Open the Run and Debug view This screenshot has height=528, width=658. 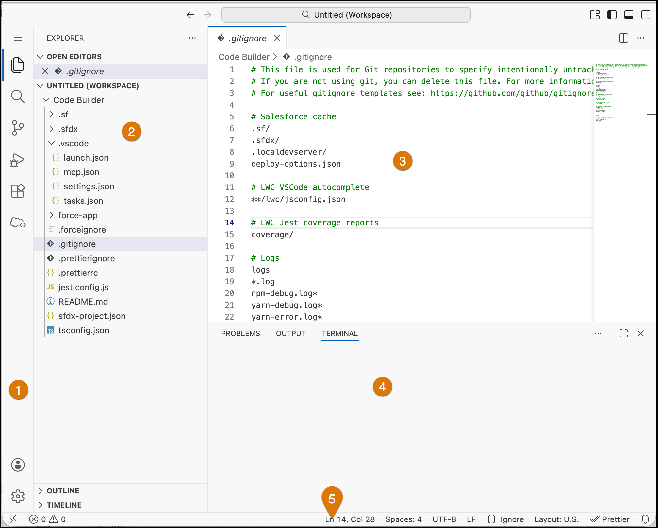[18, 160]
